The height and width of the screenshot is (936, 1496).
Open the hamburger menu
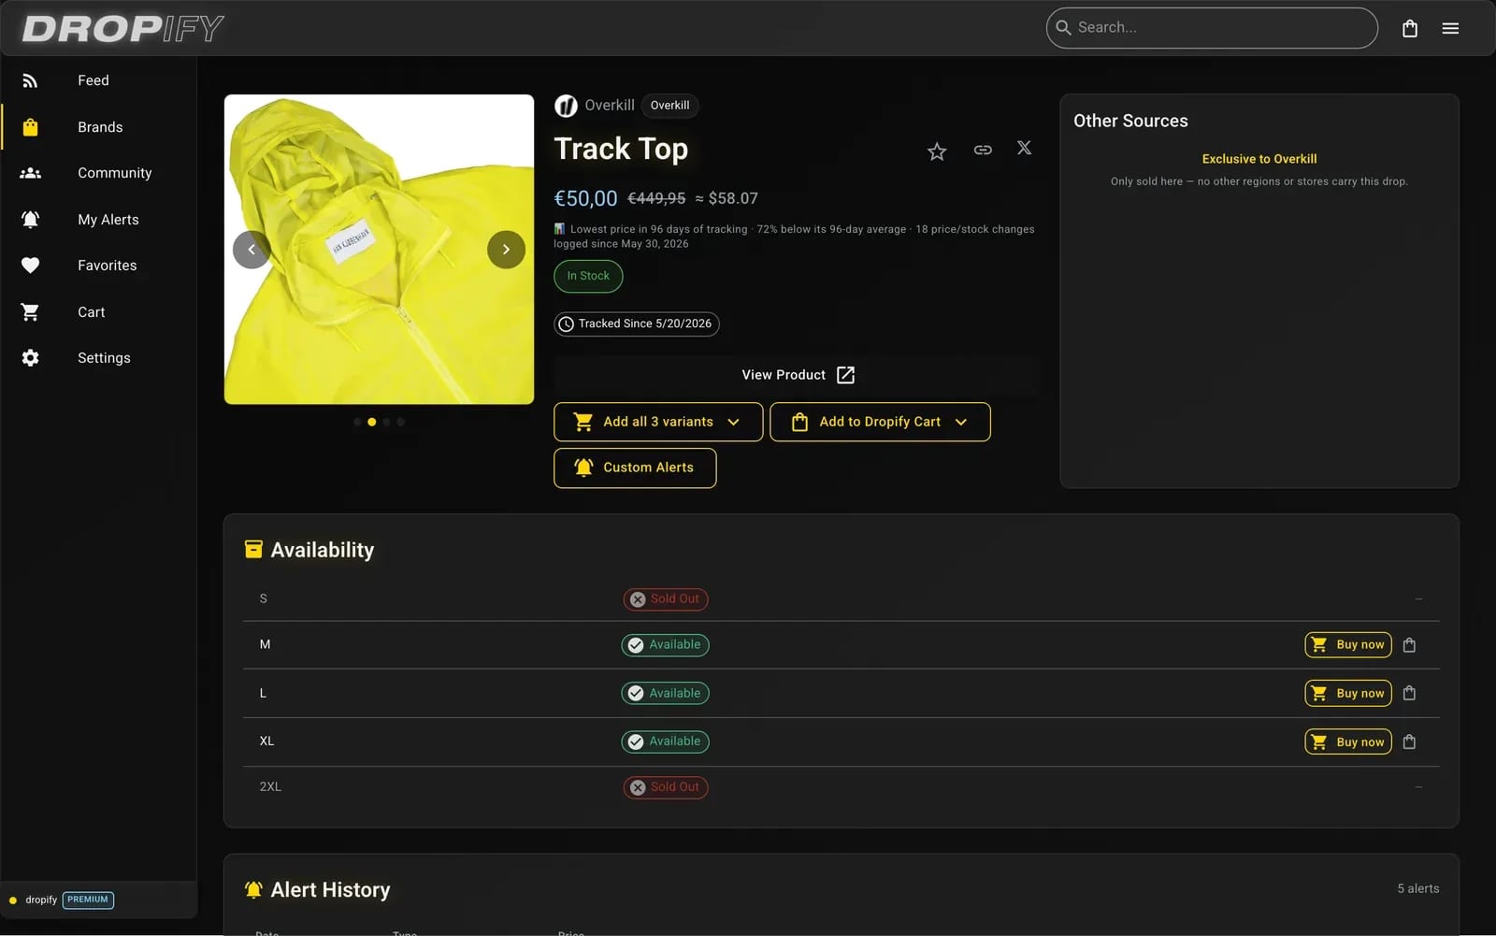pyautogui.click(x=1450, y=28)
